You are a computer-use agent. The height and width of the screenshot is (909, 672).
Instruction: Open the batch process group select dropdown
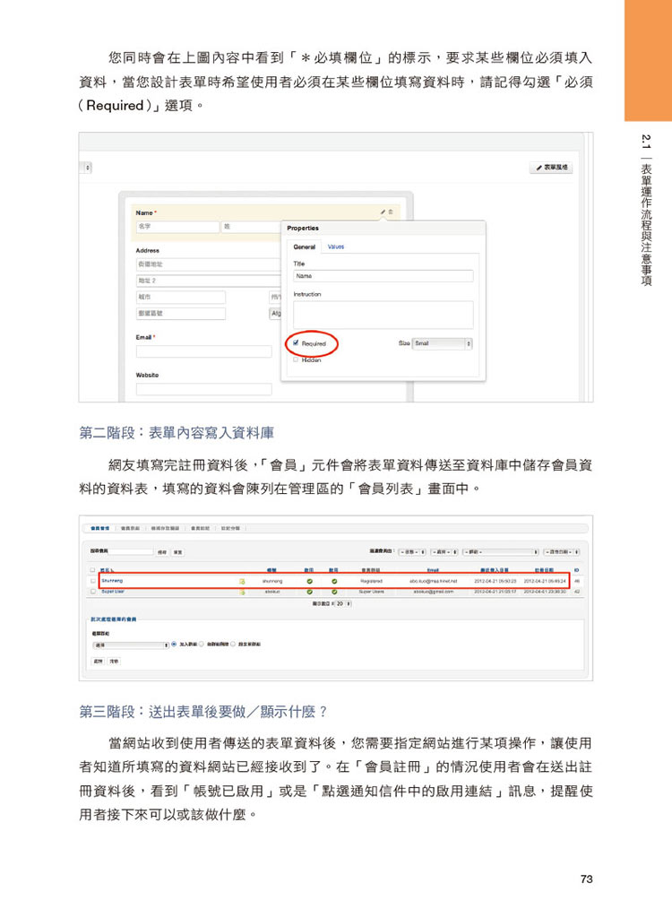(x=131, y=645)
